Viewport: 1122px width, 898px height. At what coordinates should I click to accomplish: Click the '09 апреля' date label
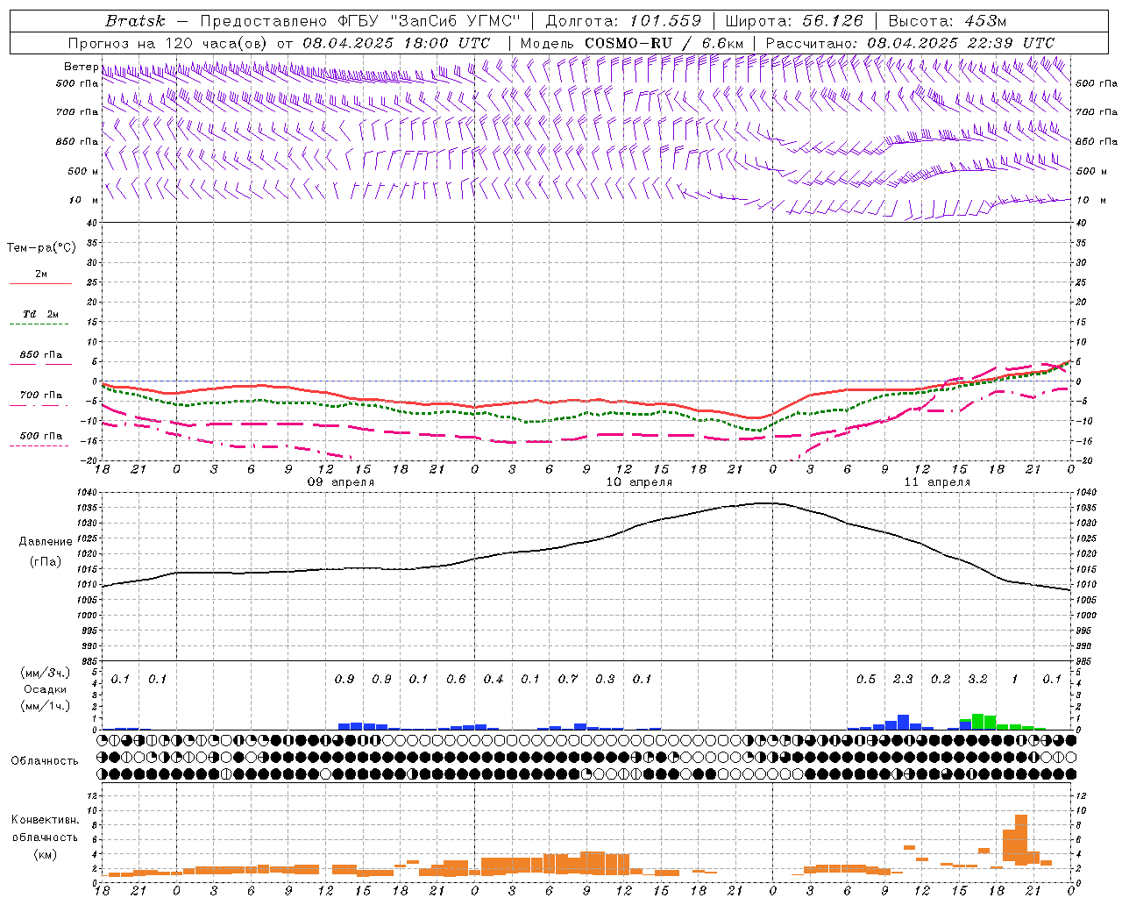[341, 482]
